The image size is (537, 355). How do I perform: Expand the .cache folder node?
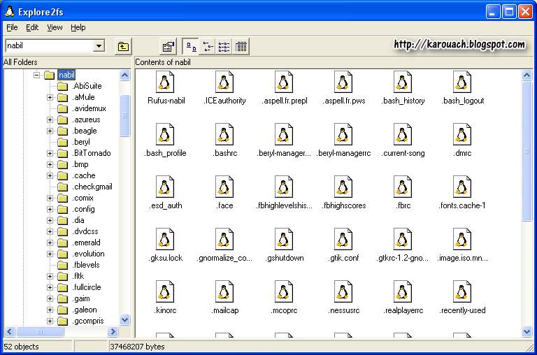tap(50, 175)
